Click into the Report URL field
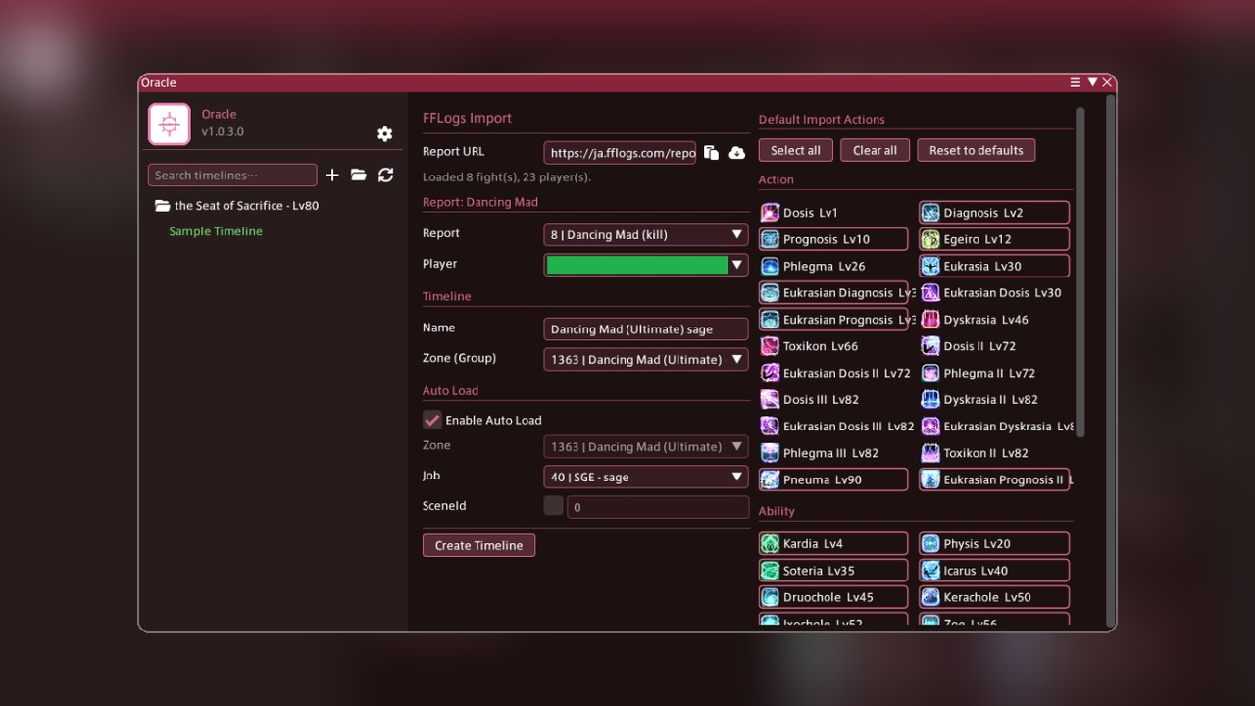Screen dimensions: 1255x706 pyautogui.click(x=621, y=152)
